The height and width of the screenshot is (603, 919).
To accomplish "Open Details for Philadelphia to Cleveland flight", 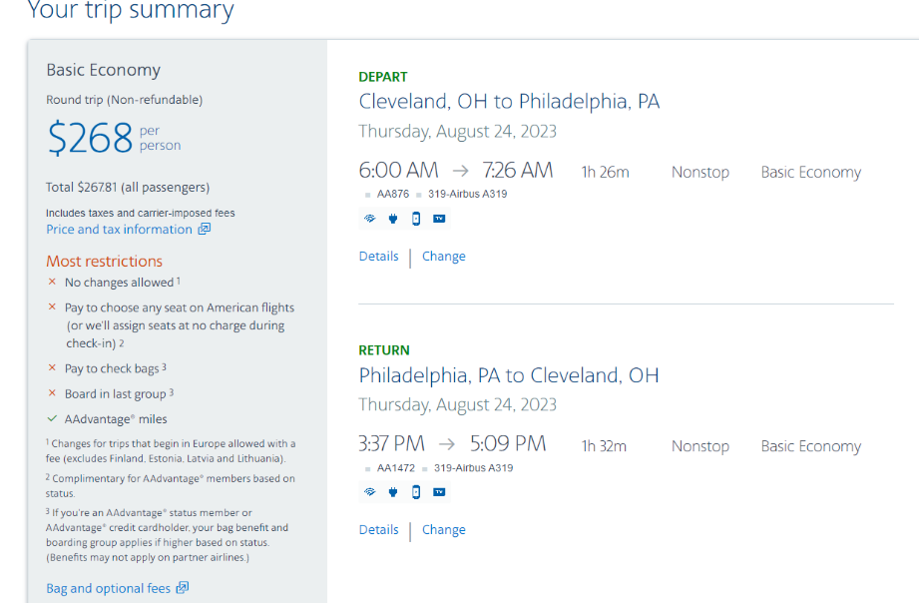I will [x=378, y=530].
